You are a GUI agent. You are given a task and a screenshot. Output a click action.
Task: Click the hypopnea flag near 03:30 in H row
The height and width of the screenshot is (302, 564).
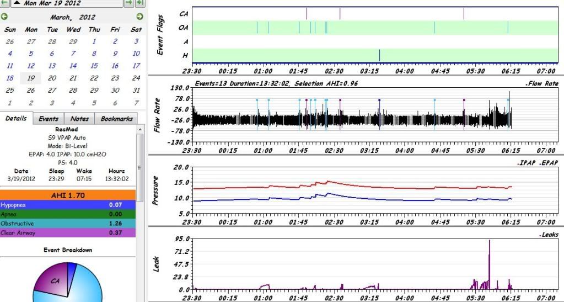pos(379,56)
